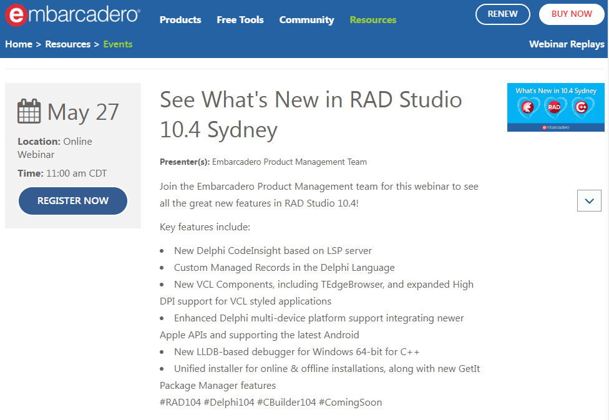Click the Presenter(s) line

pos(263,162)
